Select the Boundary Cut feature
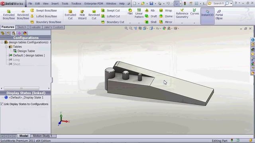This screenshot has width=255, height=143. click(112, 22)
